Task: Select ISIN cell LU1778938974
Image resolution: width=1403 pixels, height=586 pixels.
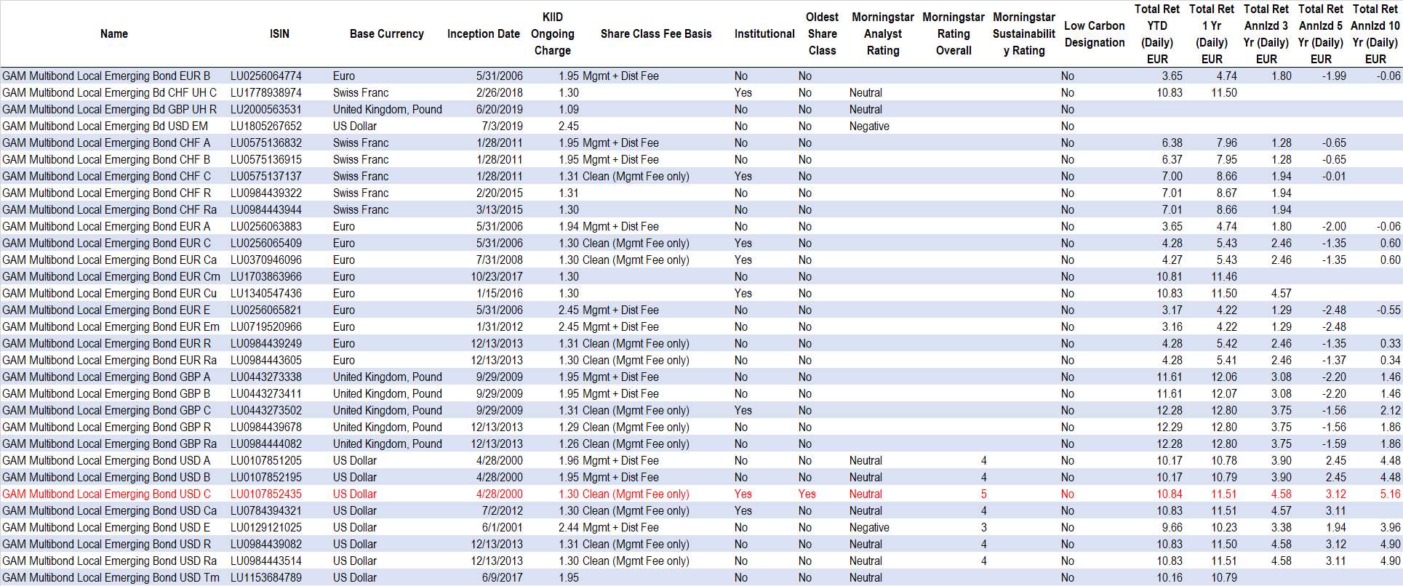Action: tap(266, 93)
